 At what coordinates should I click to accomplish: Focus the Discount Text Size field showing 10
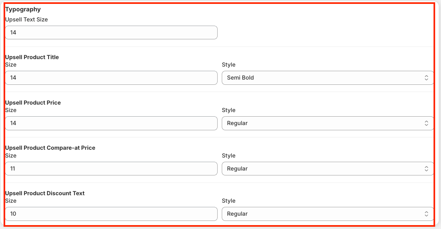[111, 214]
